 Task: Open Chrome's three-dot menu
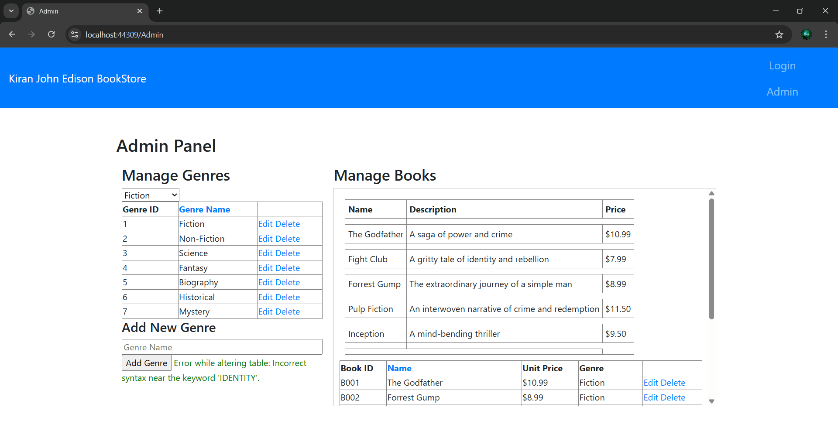826,34
